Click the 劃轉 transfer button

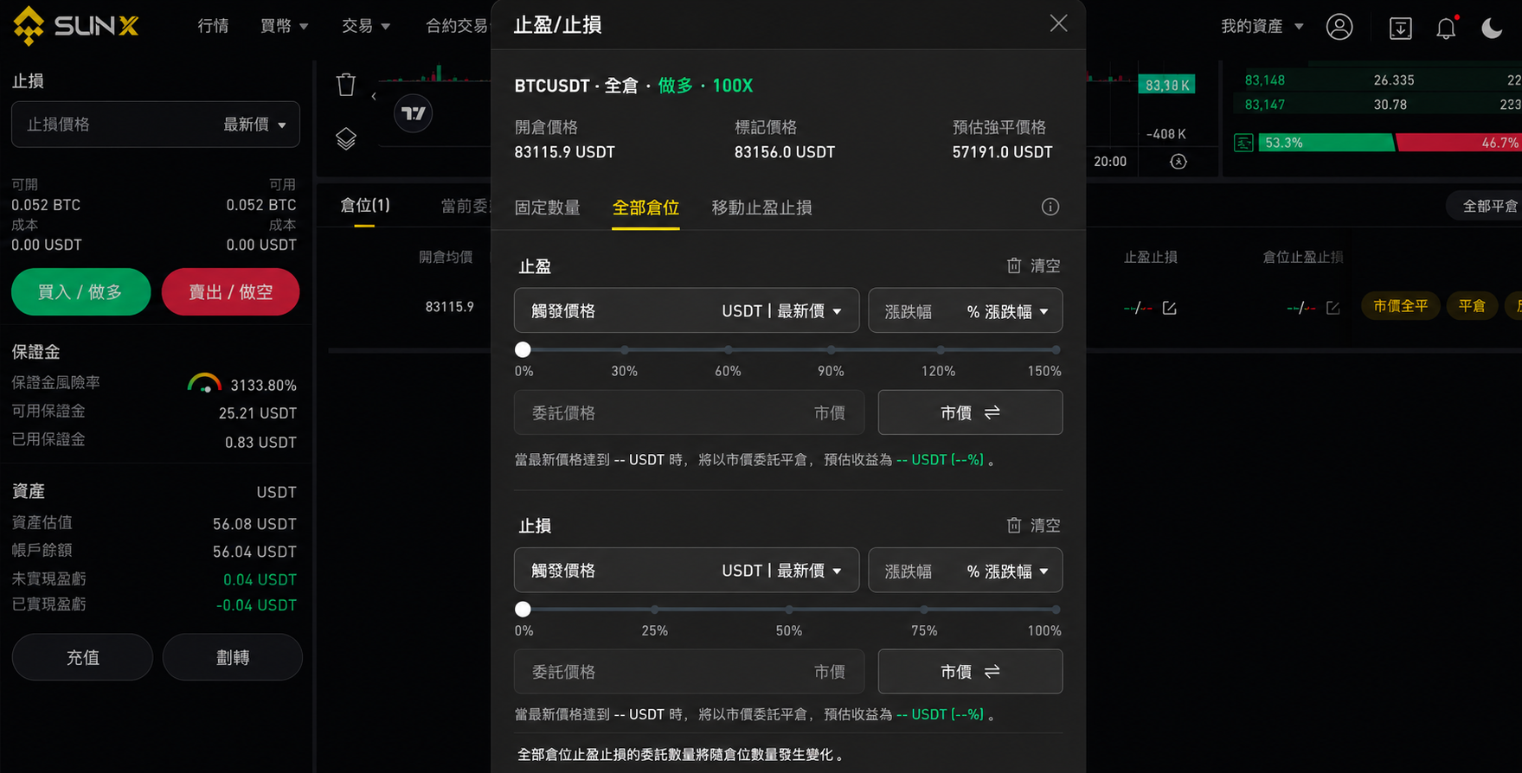click(232, 657)
